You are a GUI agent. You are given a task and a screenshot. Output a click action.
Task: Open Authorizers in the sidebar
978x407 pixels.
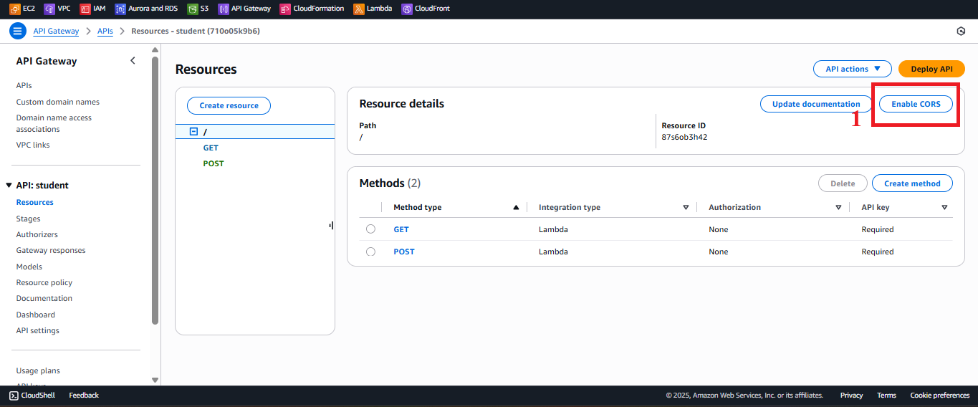(37, 234)
